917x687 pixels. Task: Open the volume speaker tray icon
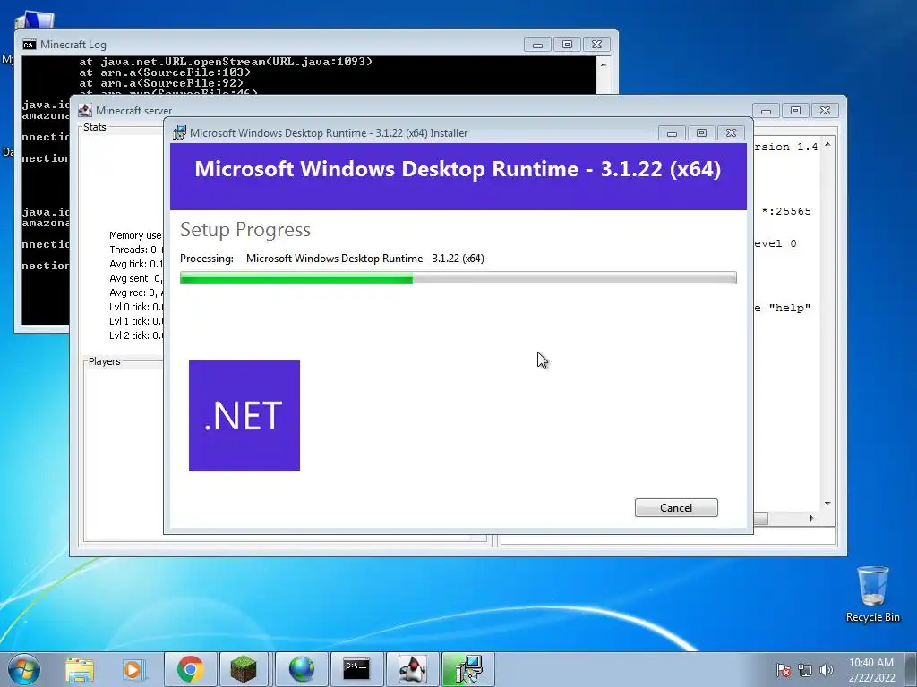click(827, 670)
